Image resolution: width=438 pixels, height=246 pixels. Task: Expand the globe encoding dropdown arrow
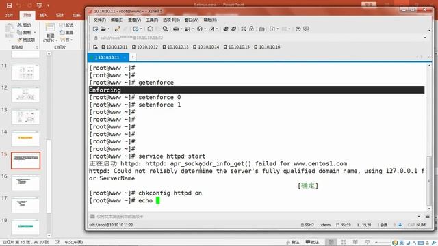tap(205, 29)
